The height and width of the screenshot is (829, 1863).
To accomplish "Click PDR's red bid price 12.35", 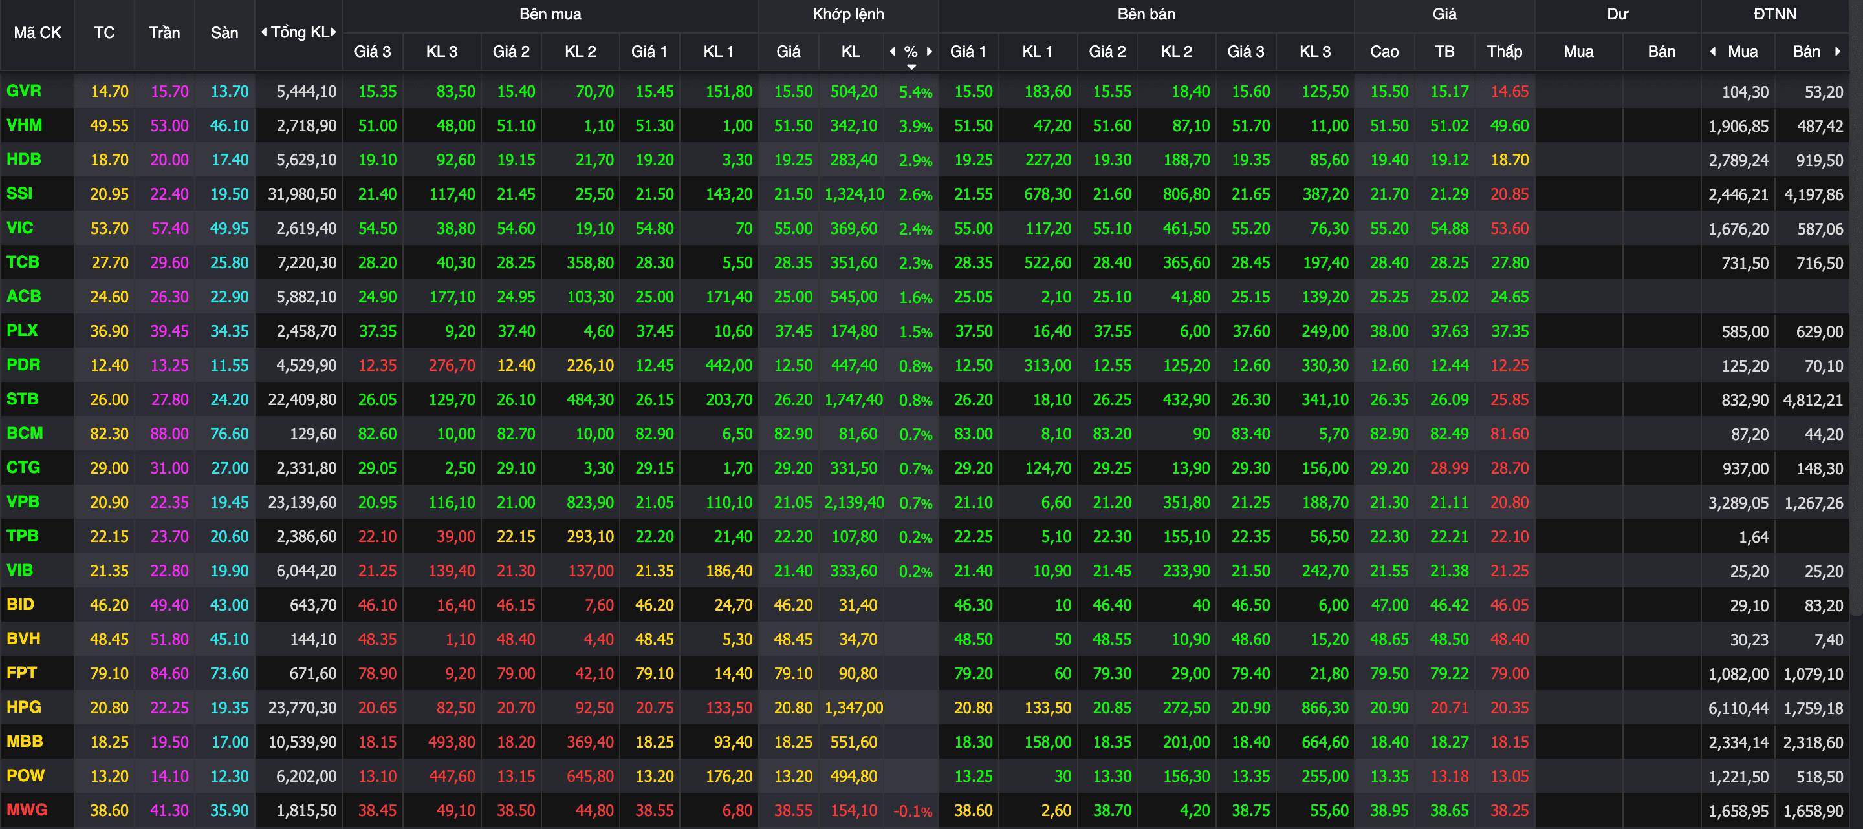I will [x=378, y=366].
